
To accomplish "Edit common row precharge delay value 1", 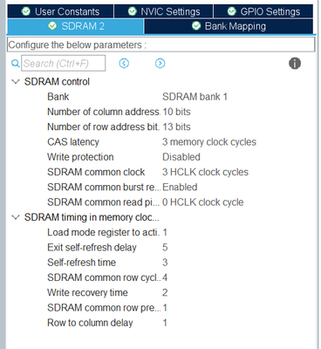I will pyautogui.click(x=165, y=308).
